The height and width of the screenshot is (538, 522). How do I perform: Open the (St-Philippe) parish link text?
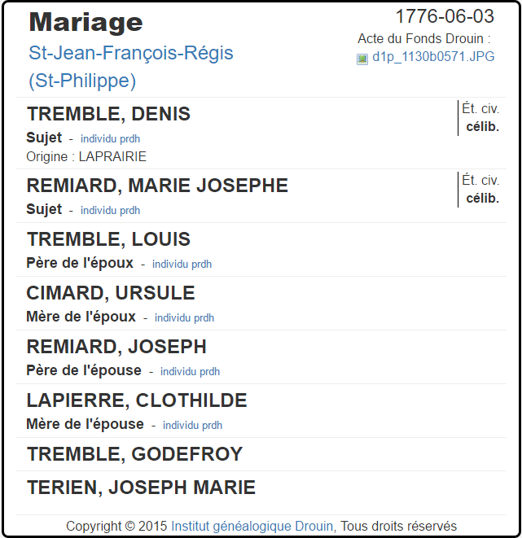[x=82, y=81]
